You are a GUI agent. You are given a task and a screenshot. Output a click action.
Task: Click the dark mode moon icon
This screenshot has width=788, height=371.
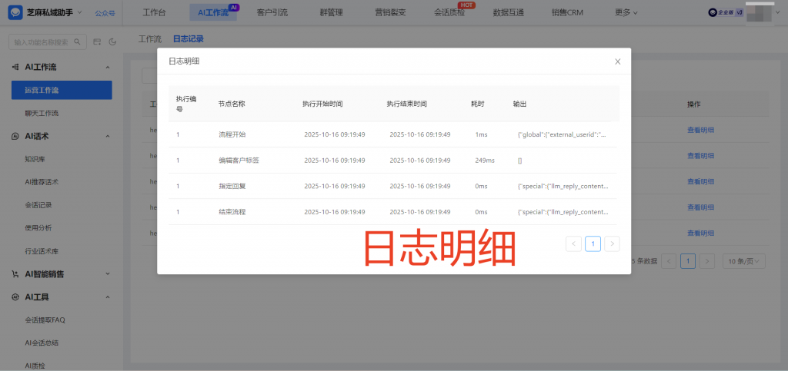[112, 42]
